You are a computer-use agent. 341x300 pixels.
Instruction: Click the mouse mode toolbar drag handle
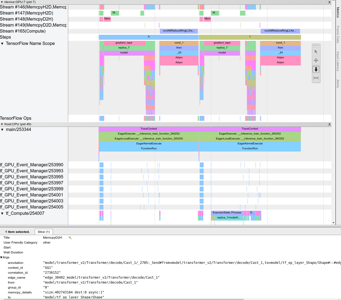pos(316,45)
